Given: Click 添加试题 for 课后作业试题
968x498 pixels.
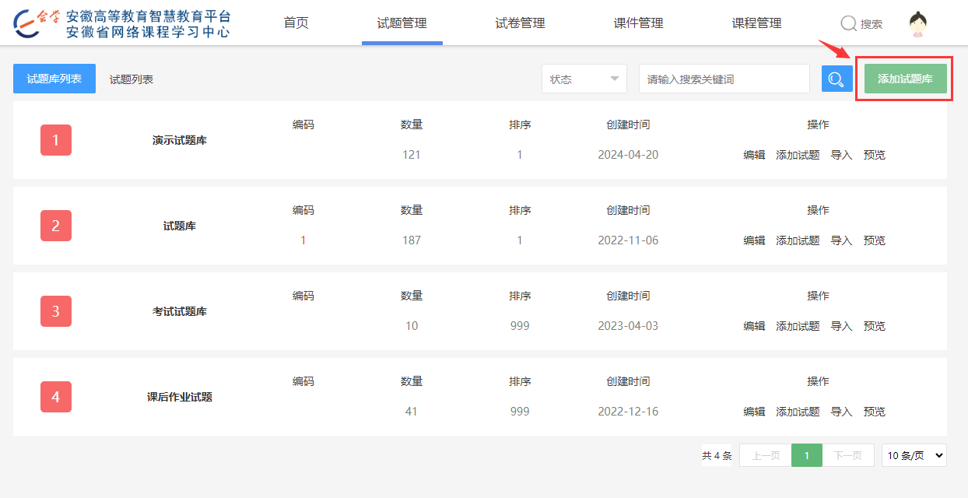Looking at the screenshot, I should coord(798,412).
